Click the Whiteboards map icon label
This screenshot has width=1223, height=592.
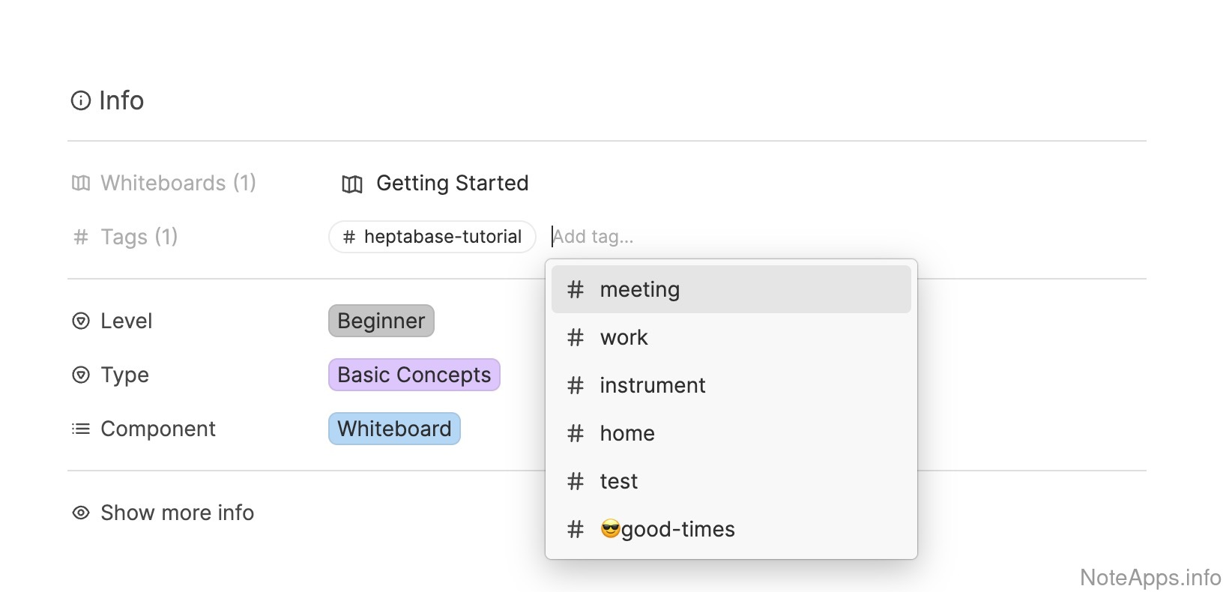[x=81, y=183]
